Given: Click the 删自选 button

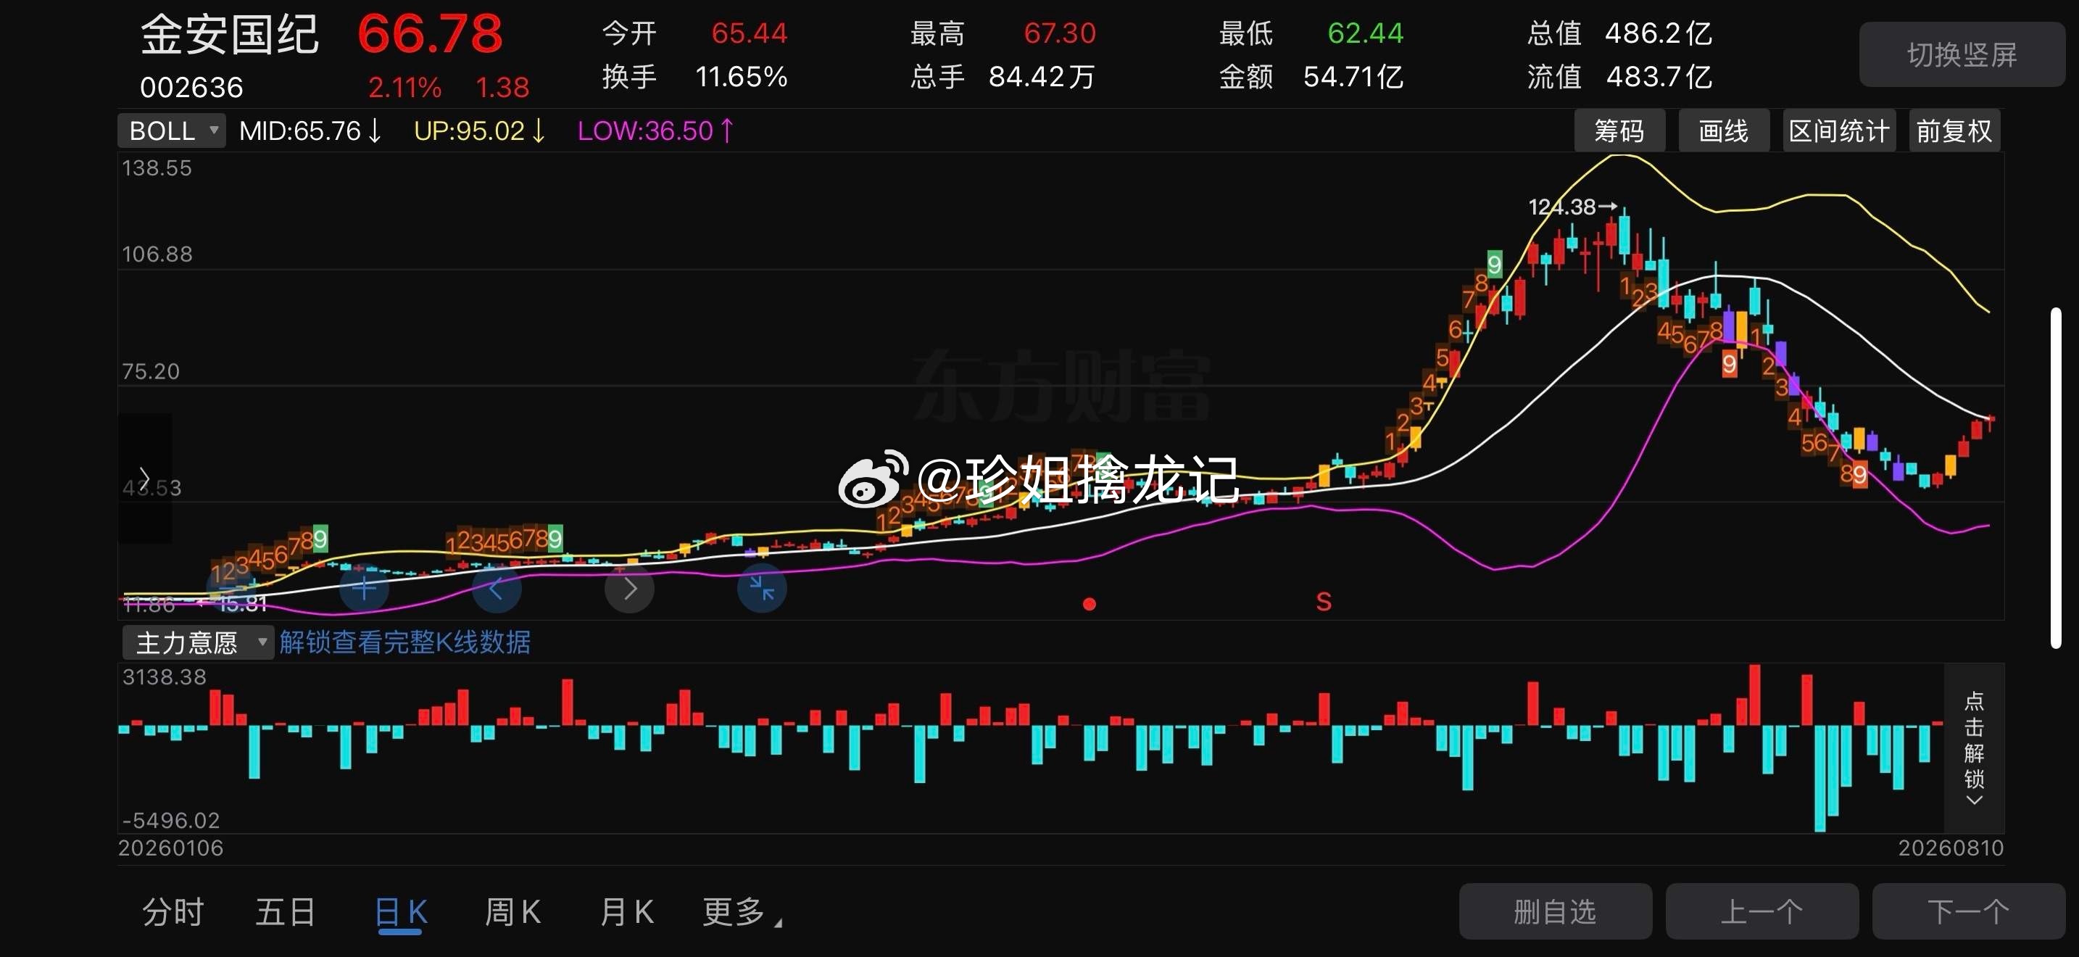Looking at the screenshot, I should (x=1555, y=912).
